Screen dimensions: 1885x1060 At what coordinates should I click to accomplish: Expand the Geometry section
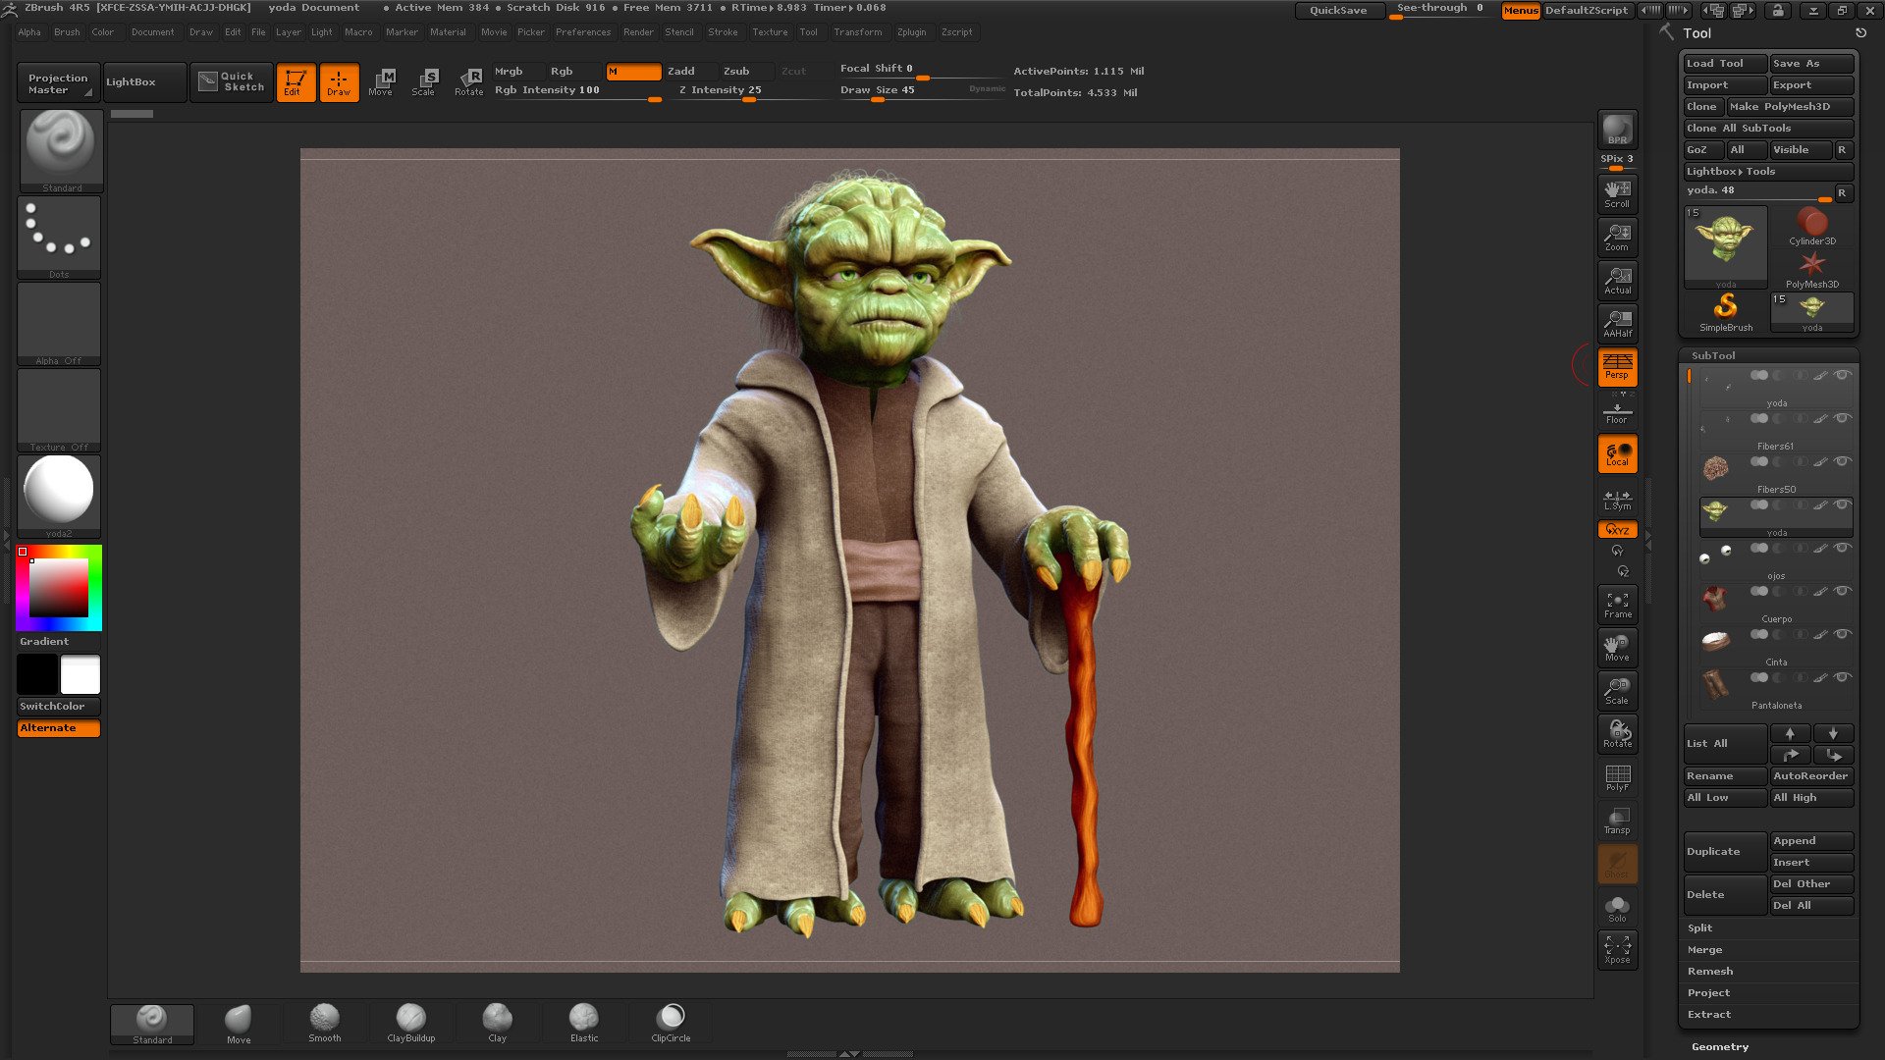(1720, 1046)
